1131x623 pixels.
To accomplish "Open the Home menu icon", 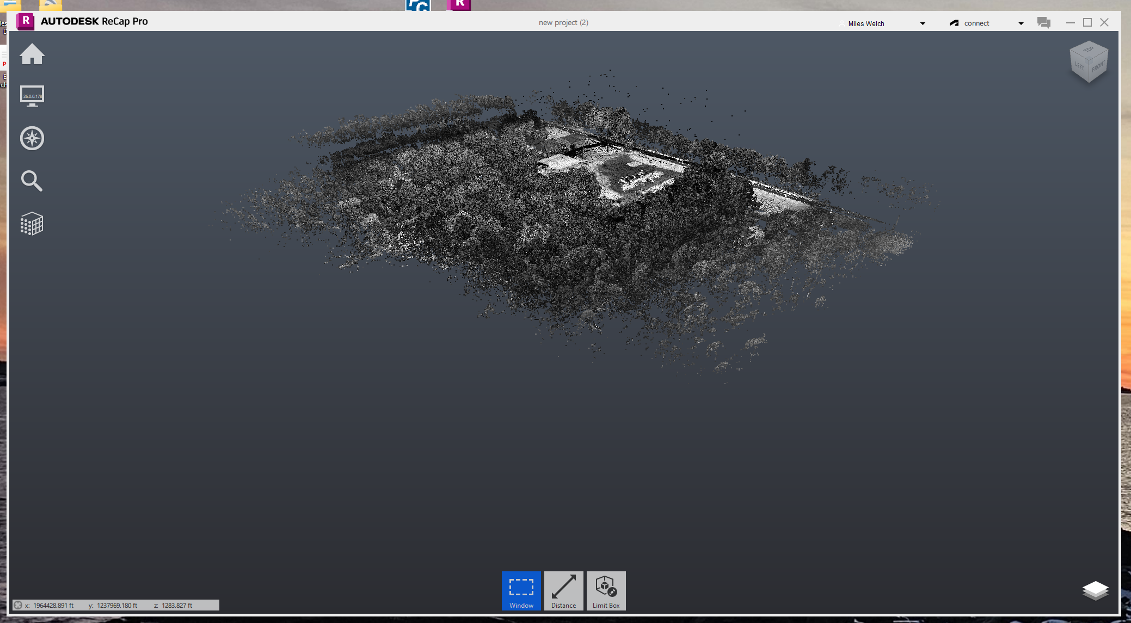I will (32, 54).
